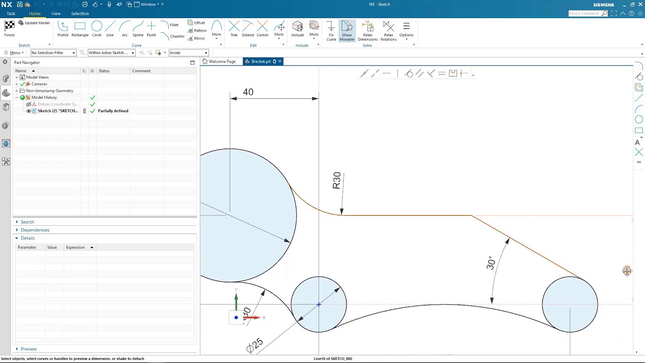Screen dimensions: 645x363
Task: Toggle the parallel relation icon
Action: coord(419,74)
